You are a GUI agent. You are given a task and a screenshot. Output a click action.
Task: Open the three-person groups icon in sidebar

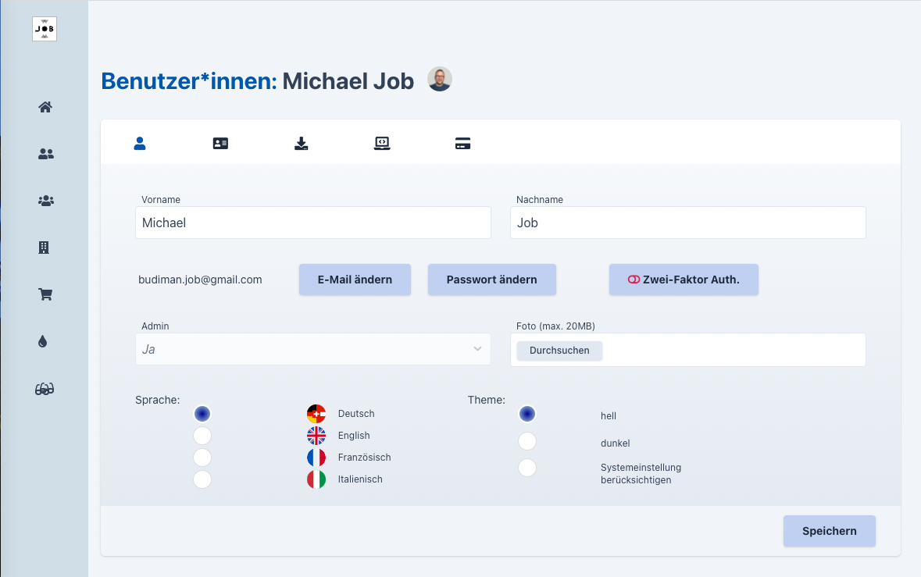coord(46,201)
